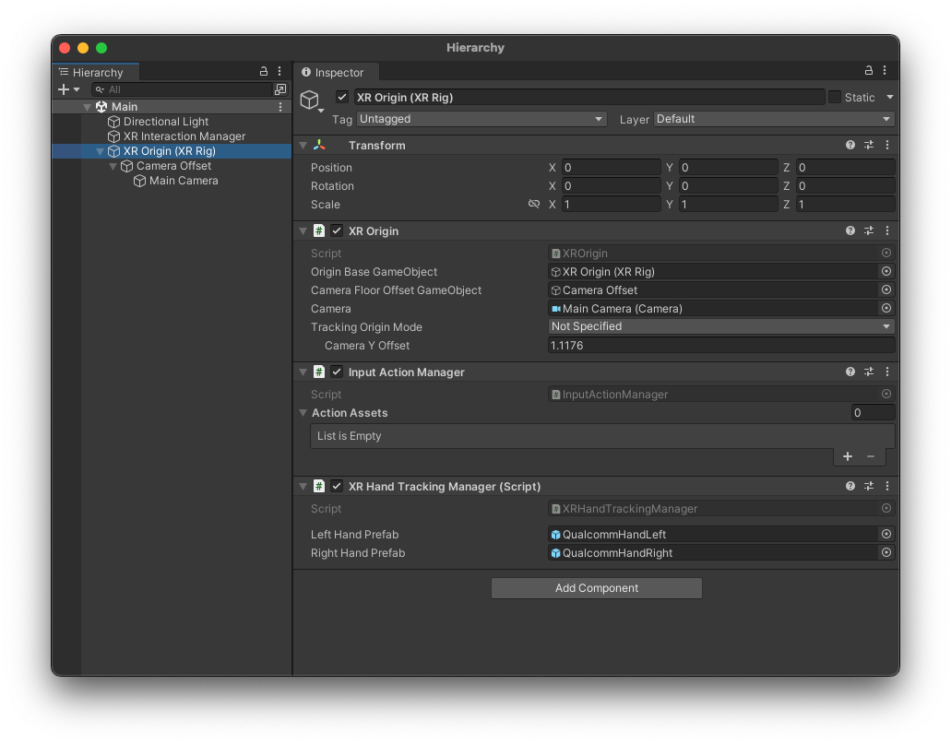The image size is (951, 744).
Task: Pick object for Right Hand Prefab
Action: click(x=886, y=552)
